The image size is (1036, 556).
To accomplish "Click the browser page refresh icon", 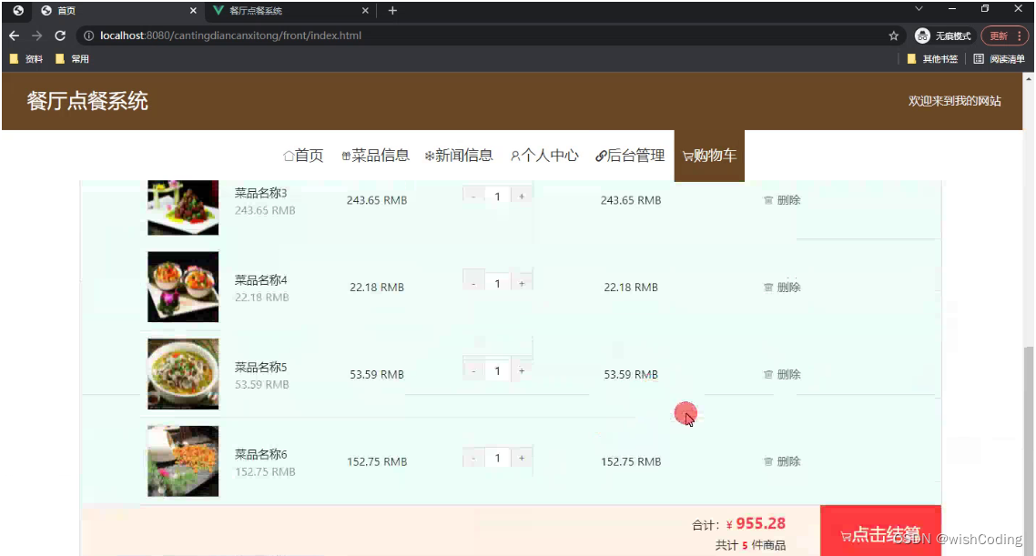I will [60, 35].
